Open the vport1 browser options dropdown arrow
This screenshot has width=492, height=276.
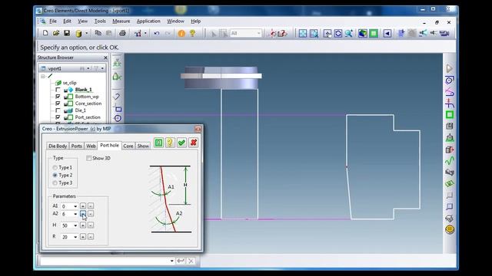(x=102, y=68)
